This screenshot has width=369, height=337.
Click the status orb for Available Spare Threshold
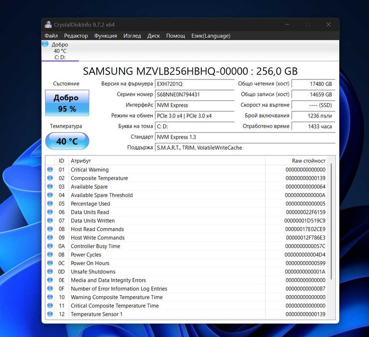pos(50,195)
